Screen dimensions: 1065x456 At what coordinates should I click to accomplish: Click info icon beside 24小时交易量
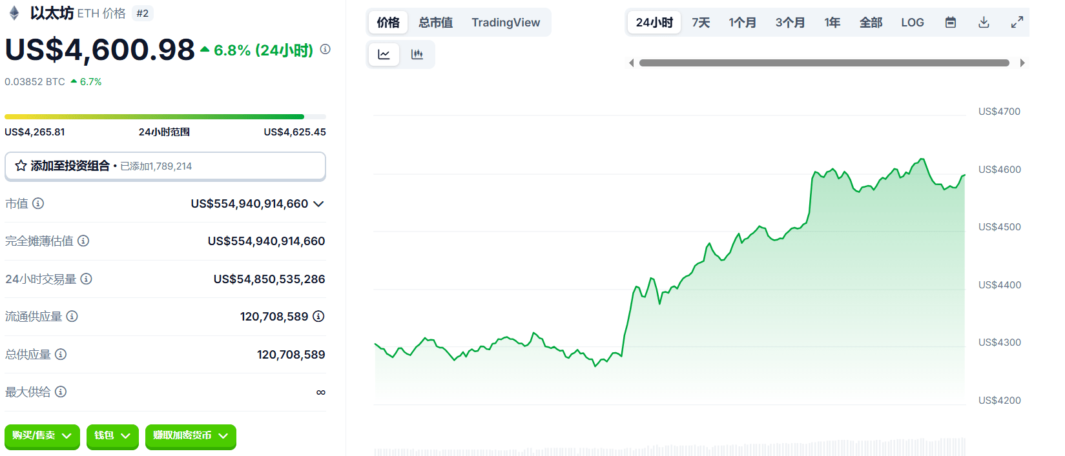point(86,279)
